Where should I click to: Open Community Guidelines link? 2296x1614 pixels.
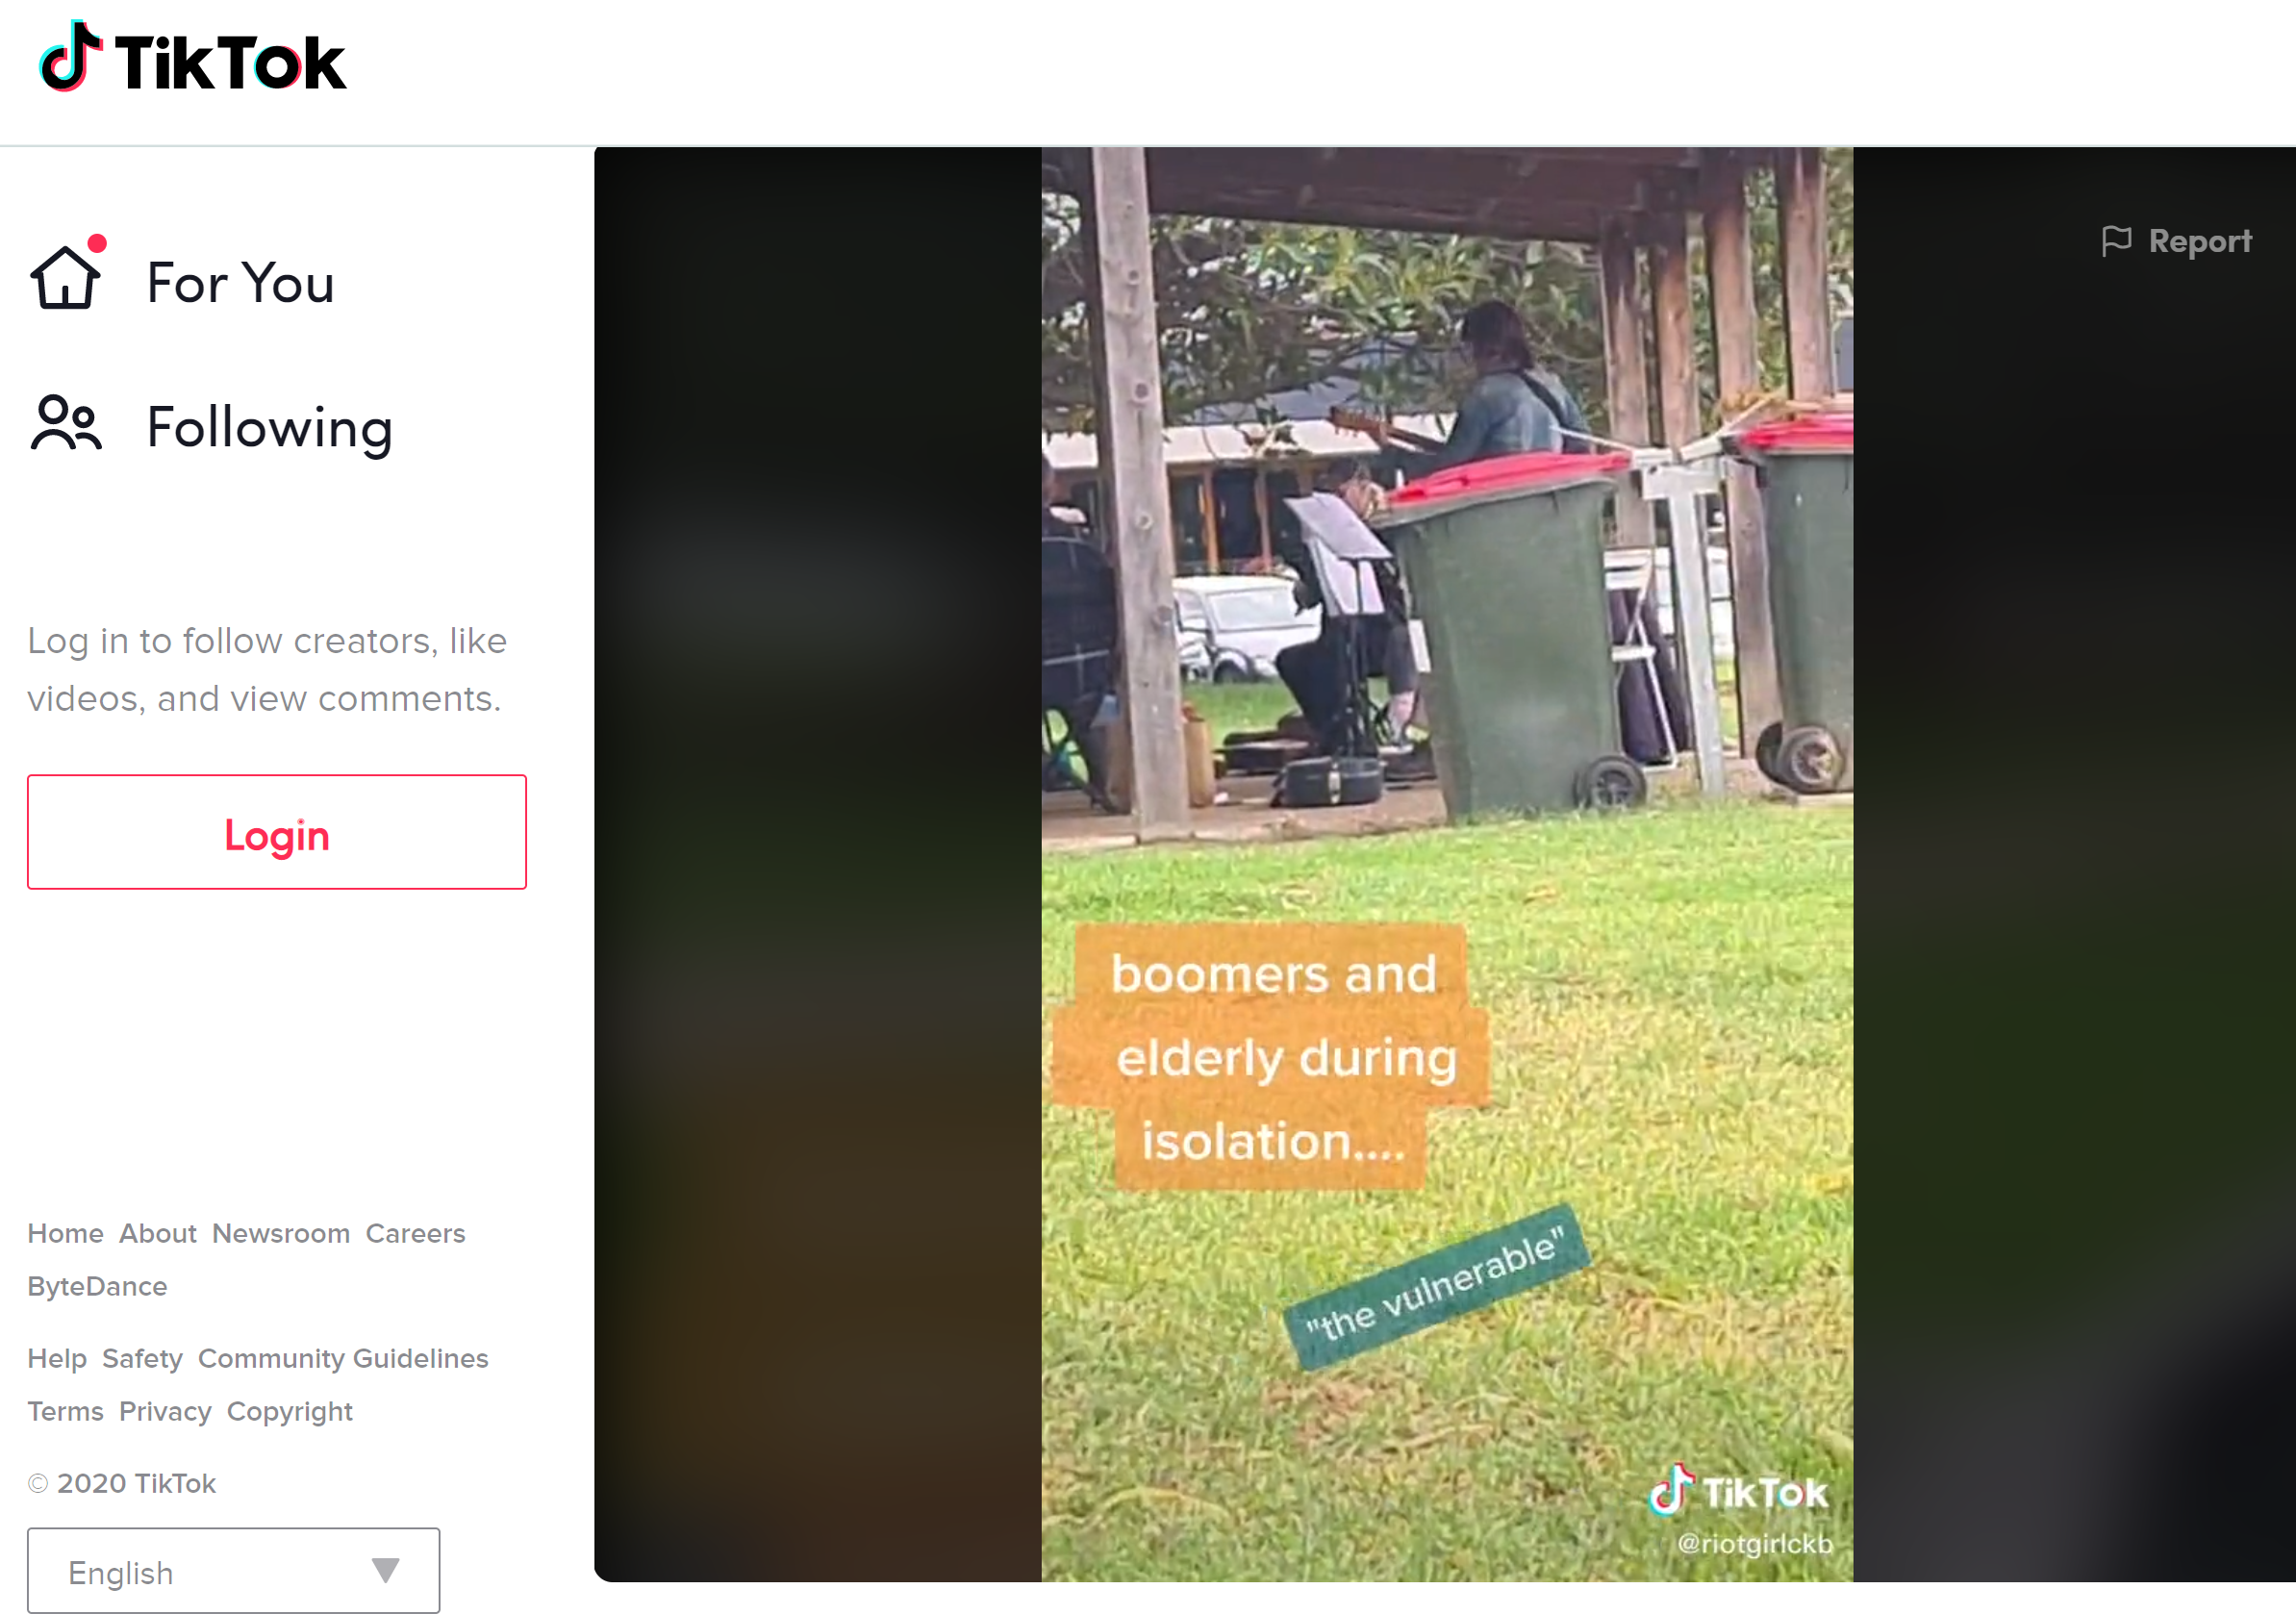(343, 1358)
